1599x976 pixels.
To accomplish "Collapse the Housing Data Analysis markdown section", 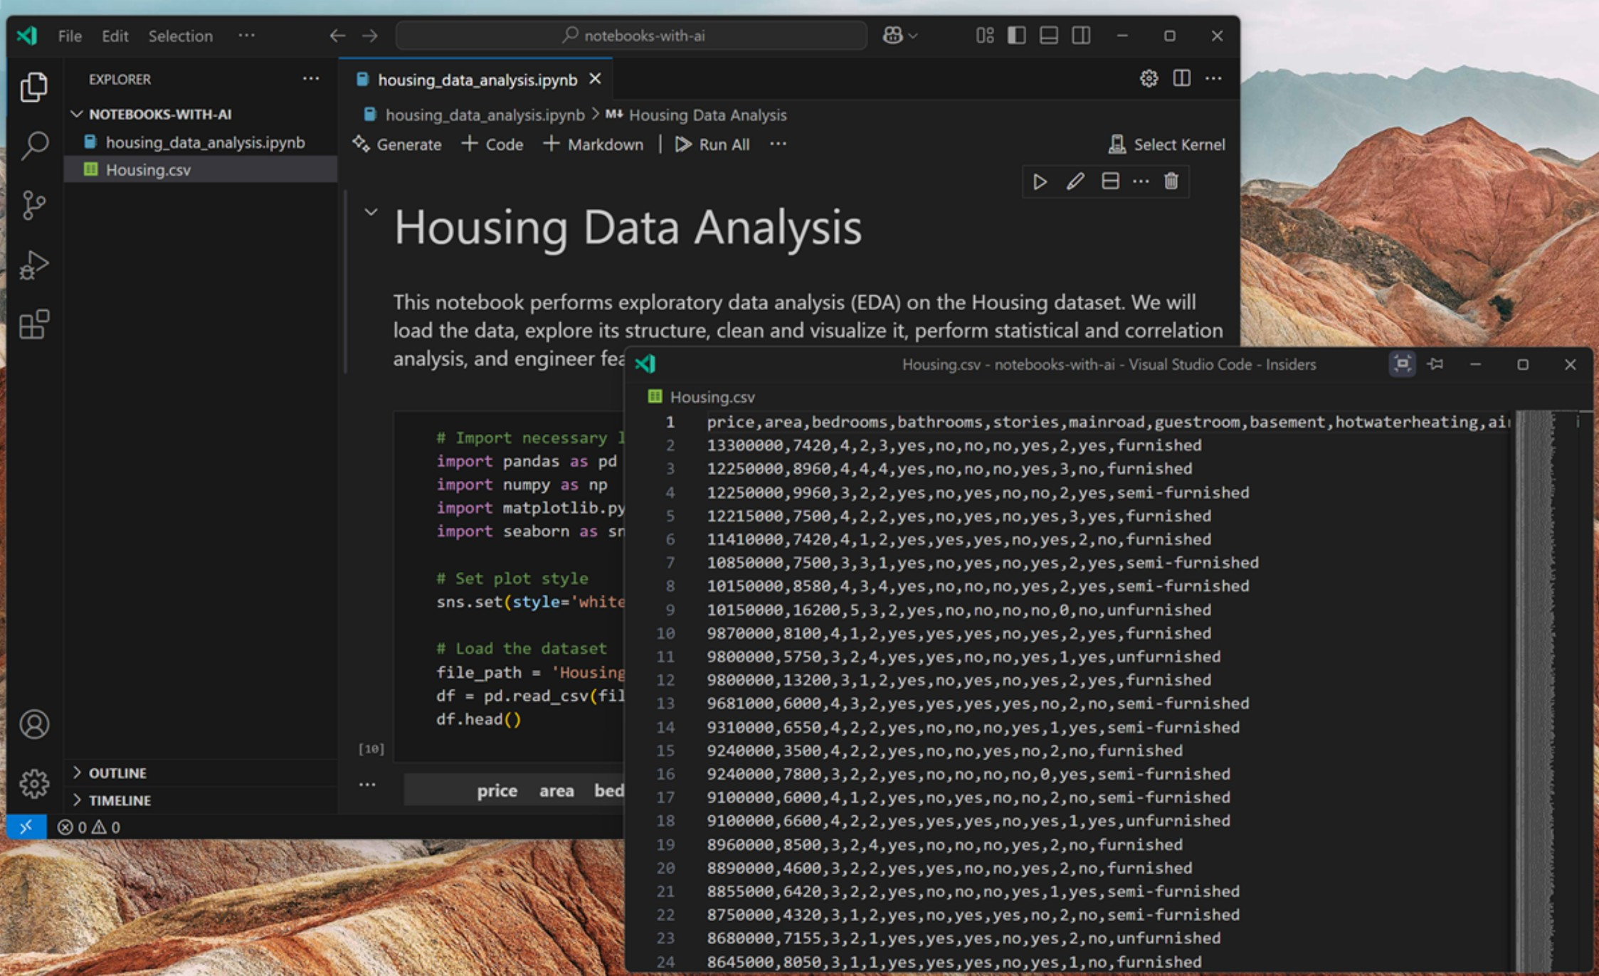I will [371, 212].
